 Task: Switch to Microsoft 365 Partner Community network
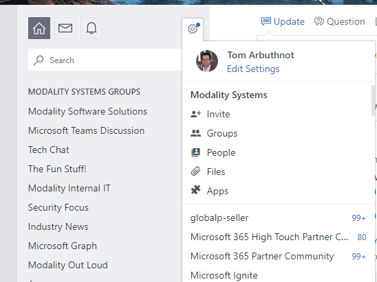coord(278,256)
